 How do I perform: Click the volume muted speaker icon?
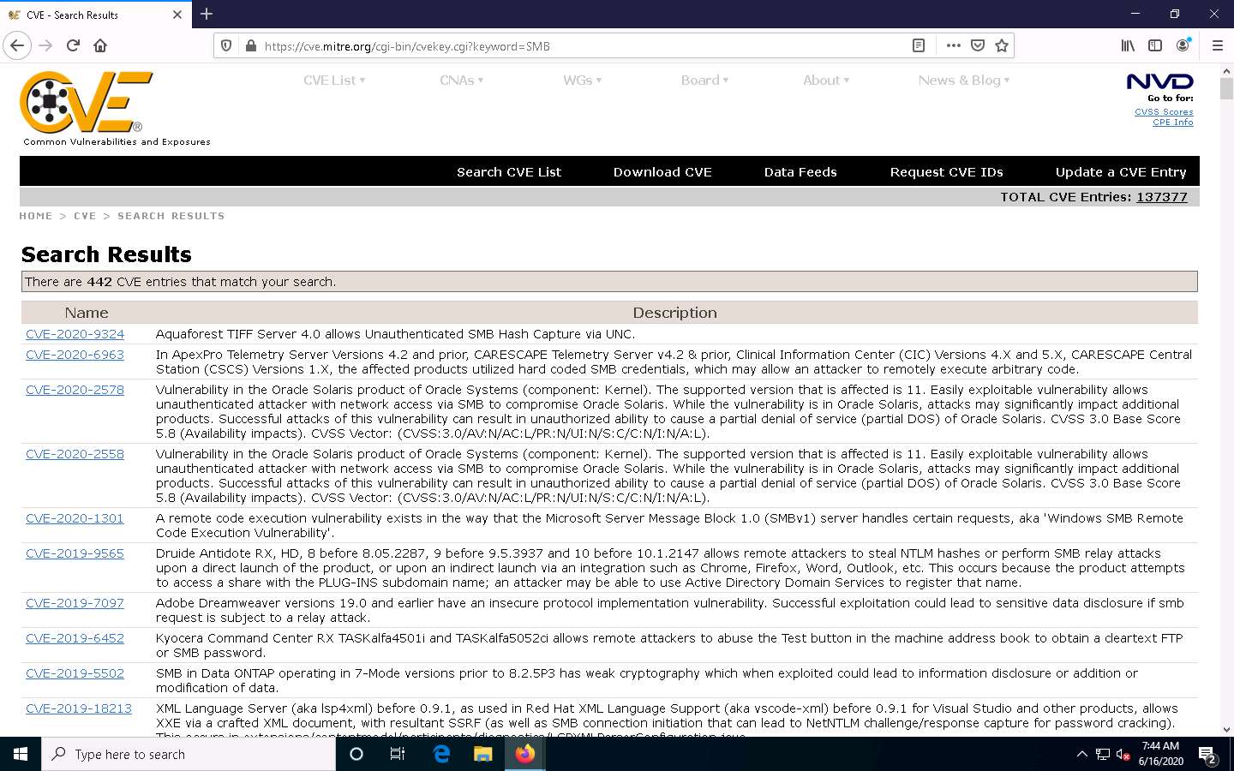1123,754
